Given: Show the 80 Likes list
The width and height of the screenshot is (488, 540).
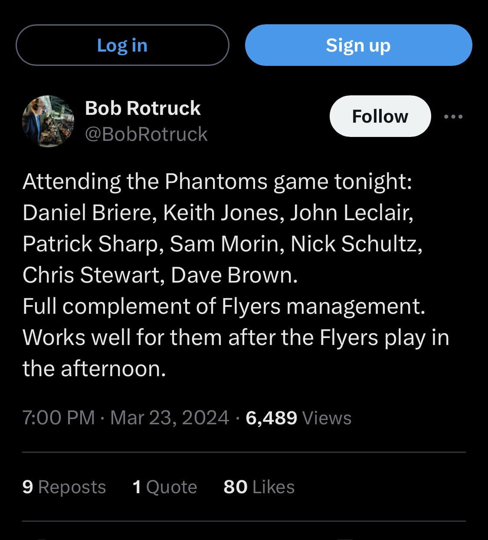Looking at the screenshot, I should point(259,487).
